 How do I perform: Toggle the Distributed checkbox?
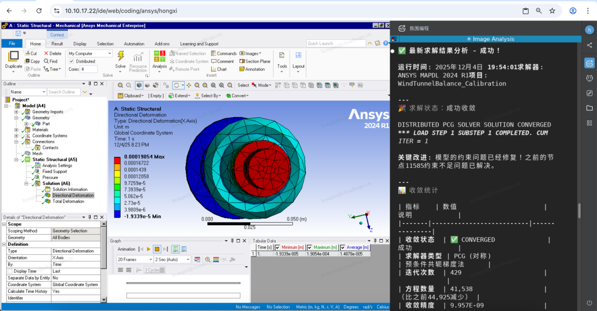pyautogui.click(x=71, y=61)
